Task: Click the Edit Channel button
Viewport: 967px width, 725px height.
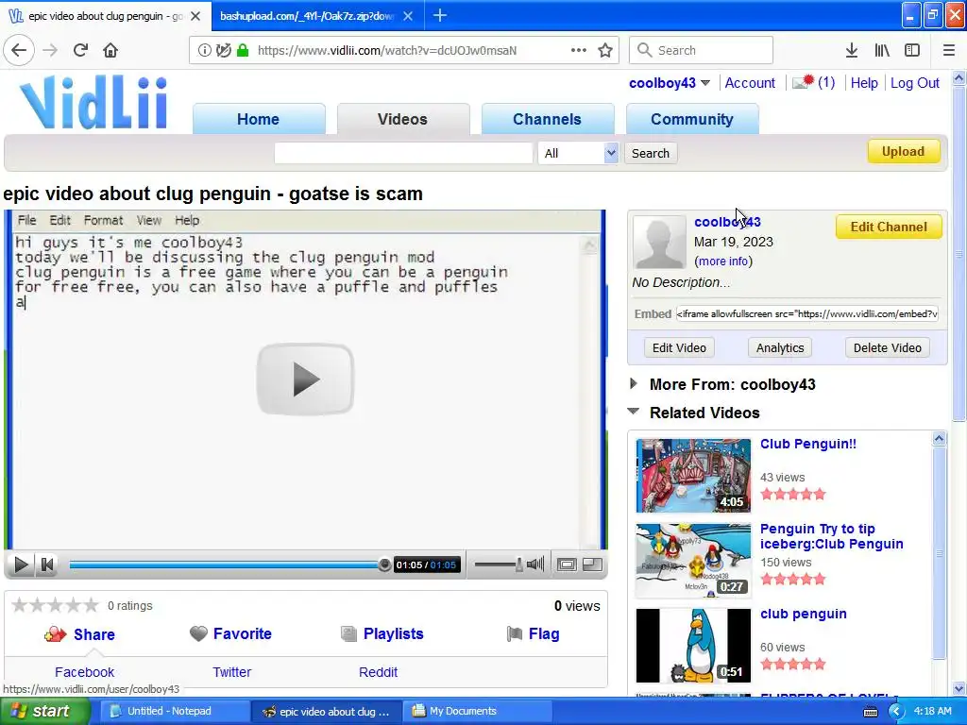Action: [889, 227]
